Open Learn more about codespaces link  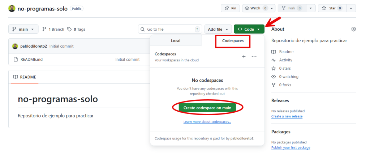207,122
